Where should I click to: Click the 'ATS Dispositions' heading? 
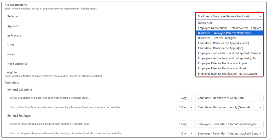point(16,5)
